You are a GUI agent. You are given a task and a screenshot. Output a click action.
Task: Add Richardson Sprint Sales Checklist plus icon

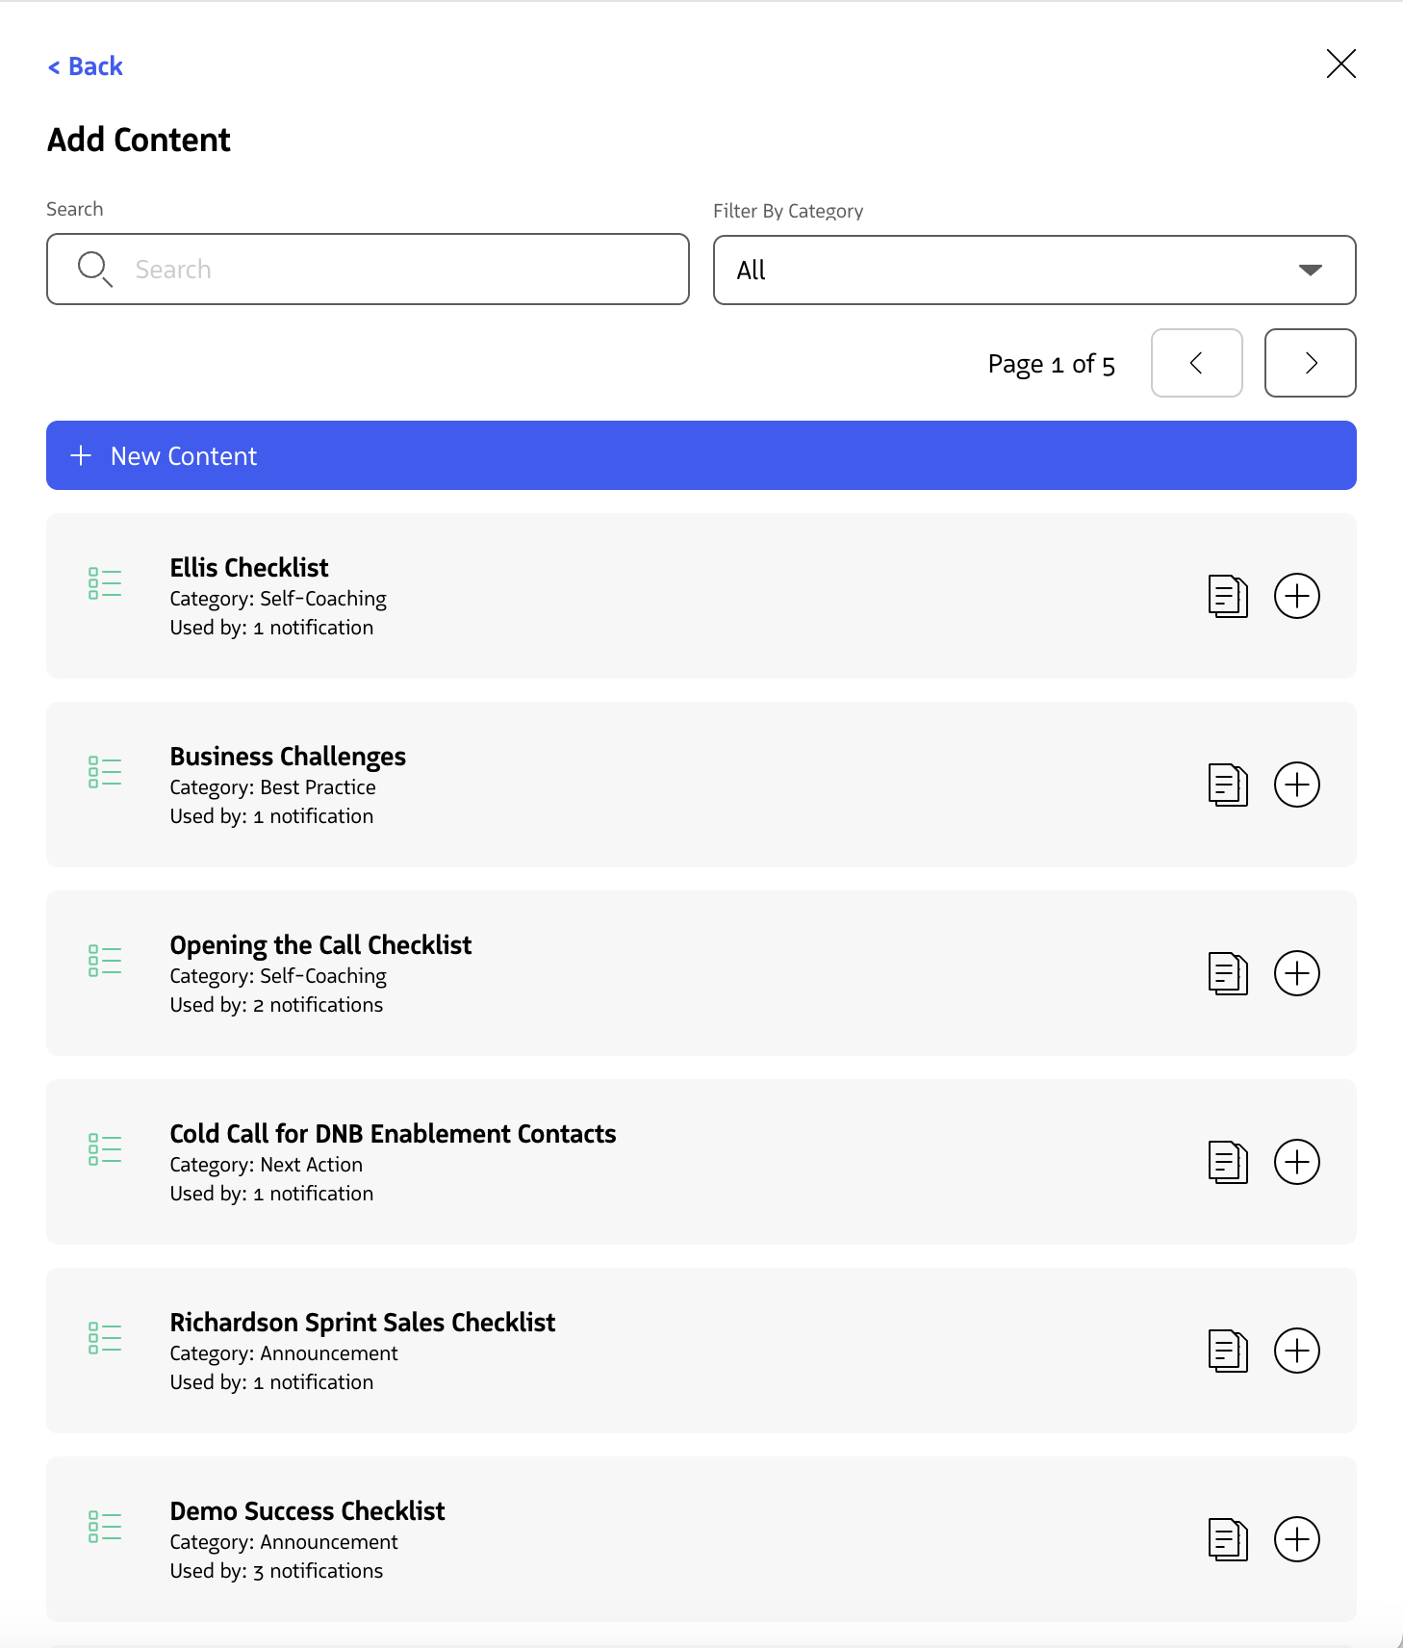(x=1296, y=1351)
